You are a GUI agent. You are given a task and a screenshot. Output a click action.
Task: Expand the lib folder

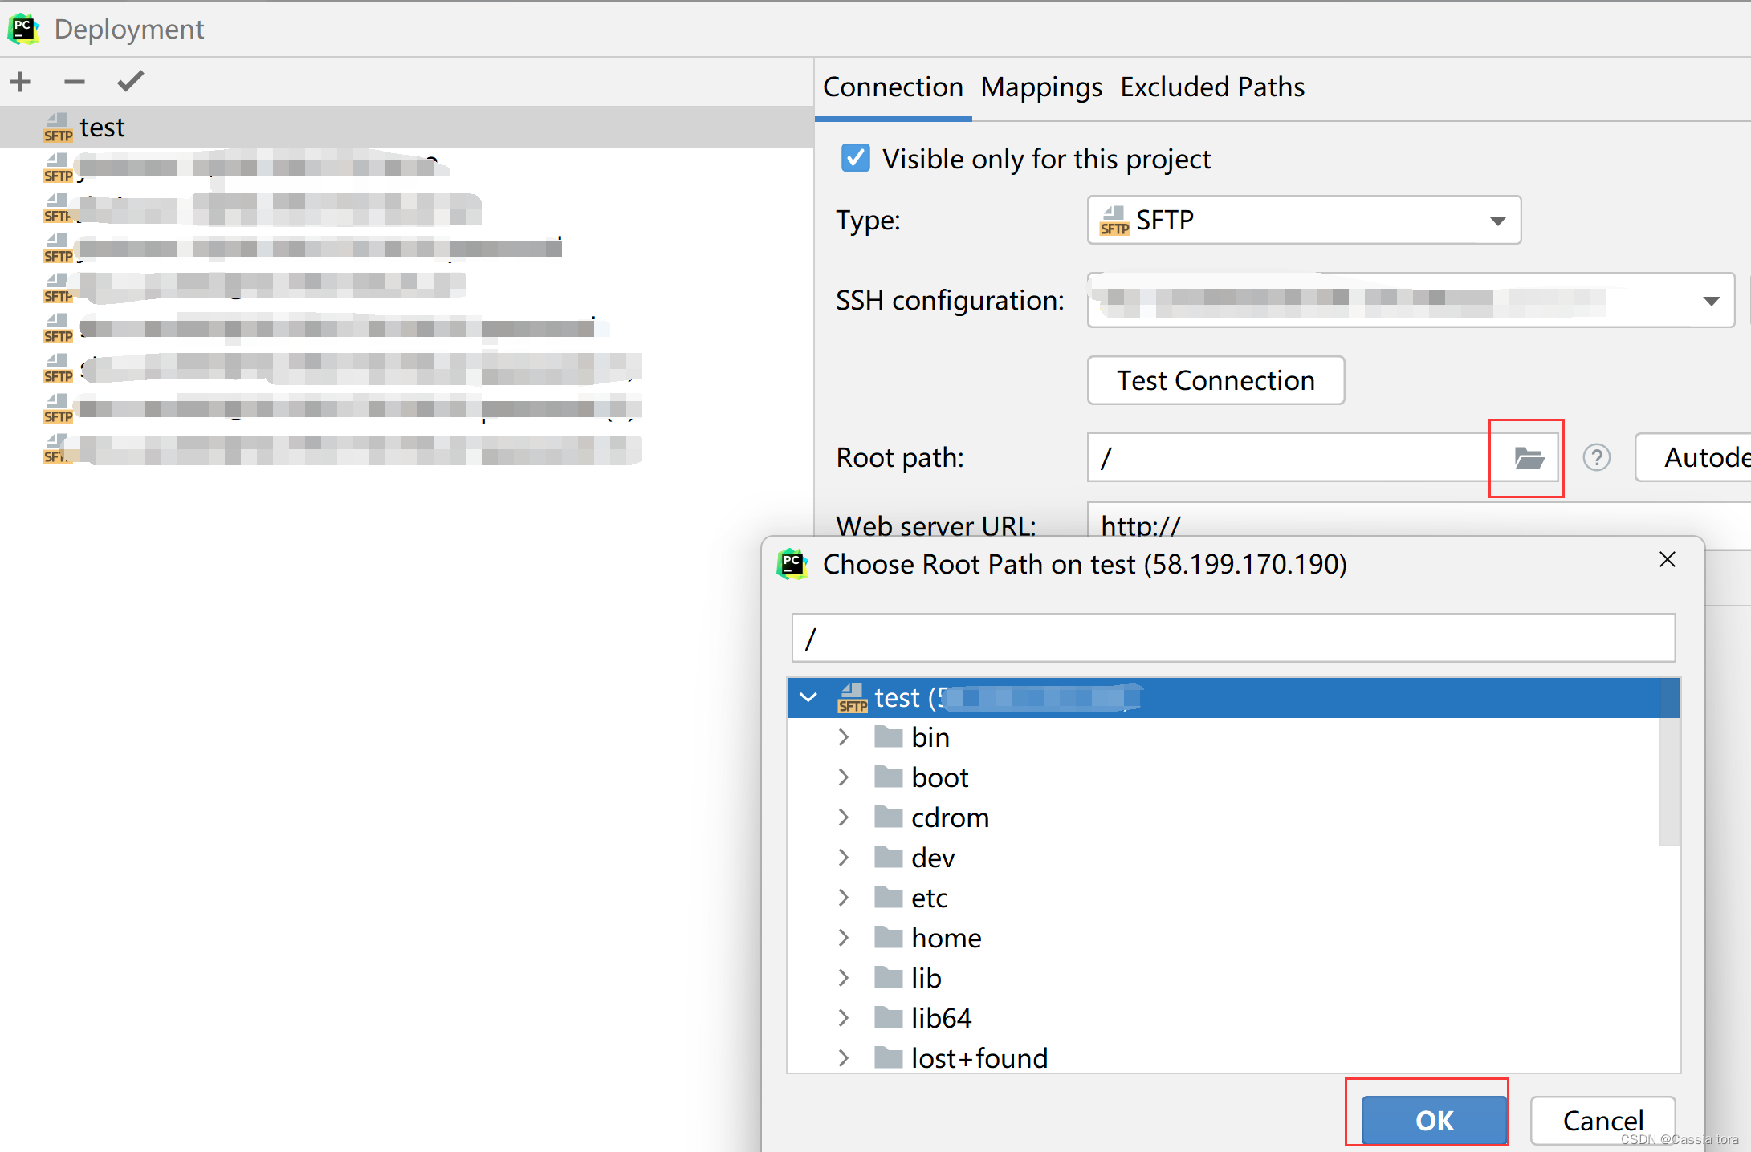(843, 978)
